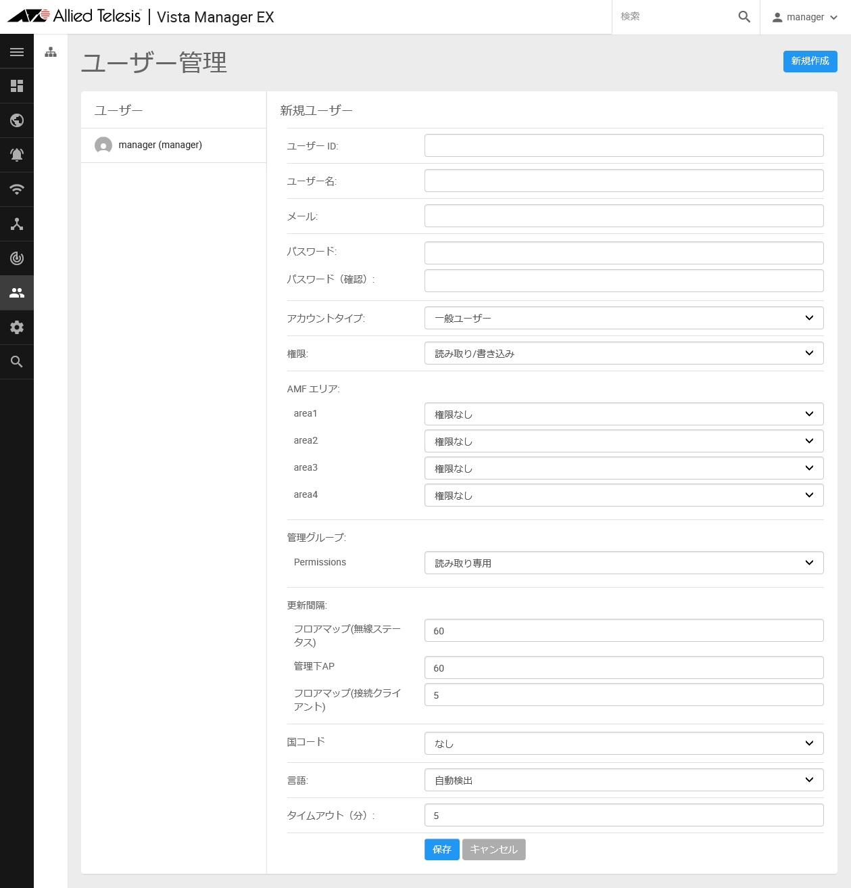Image resolution: width=851 pixels, height=888 pixels.
Task: Open the dashboard icon in sidebar
Action: pos(17,86)
